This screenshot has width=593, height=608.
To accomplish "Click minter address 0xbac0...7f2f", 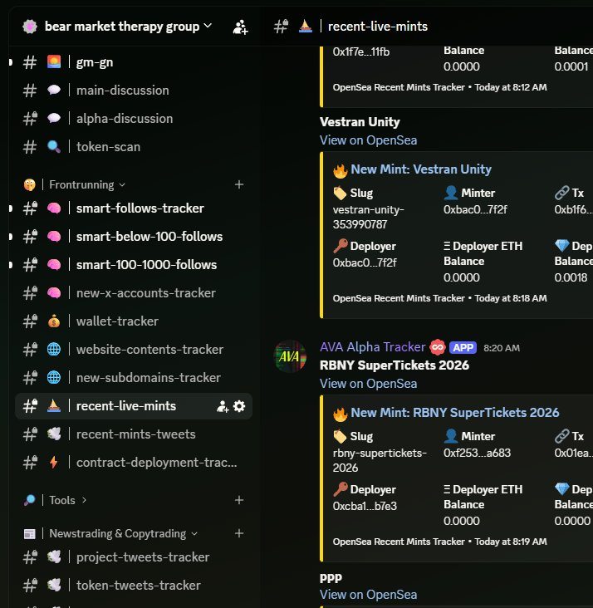I will coord(475,210).
